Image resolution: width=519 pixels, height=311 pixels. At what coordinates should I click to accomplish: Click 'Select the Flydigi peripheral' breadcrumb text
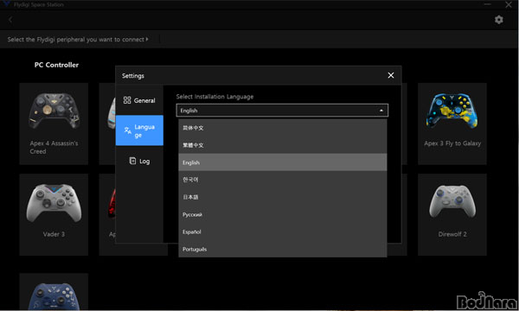click(75, 40)
